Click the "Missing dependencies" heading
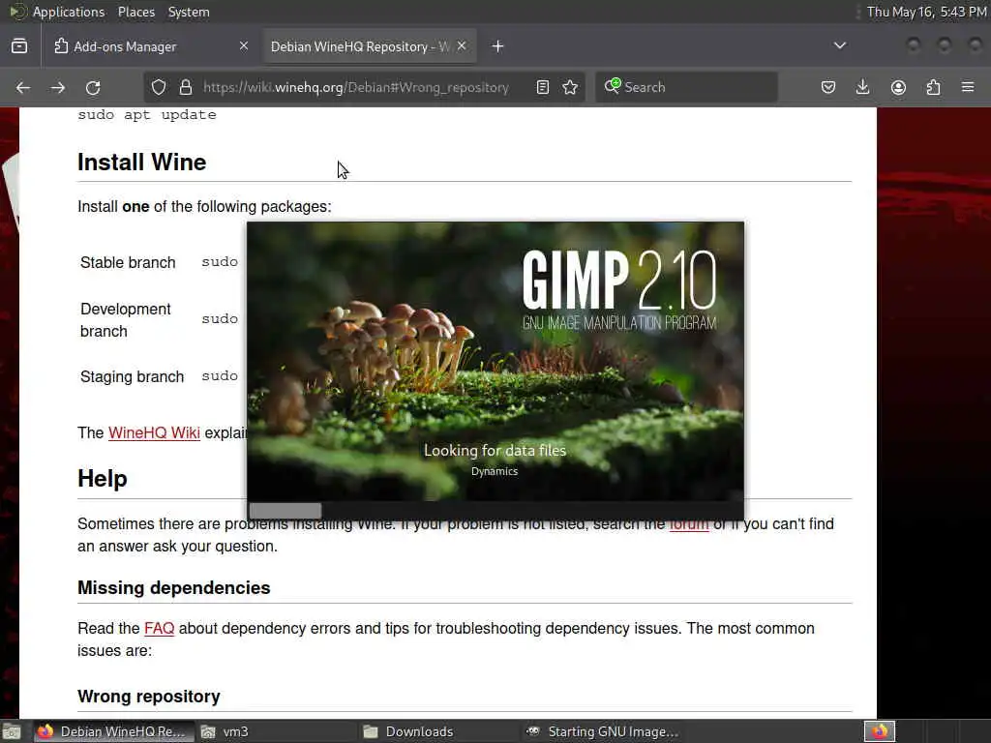 tap(174, 588)
